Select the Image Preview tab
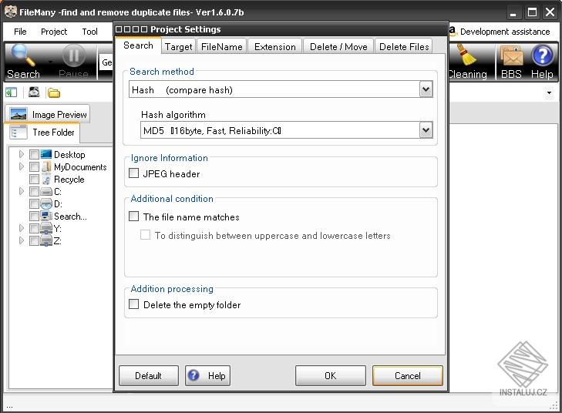 tap(47, 114)
